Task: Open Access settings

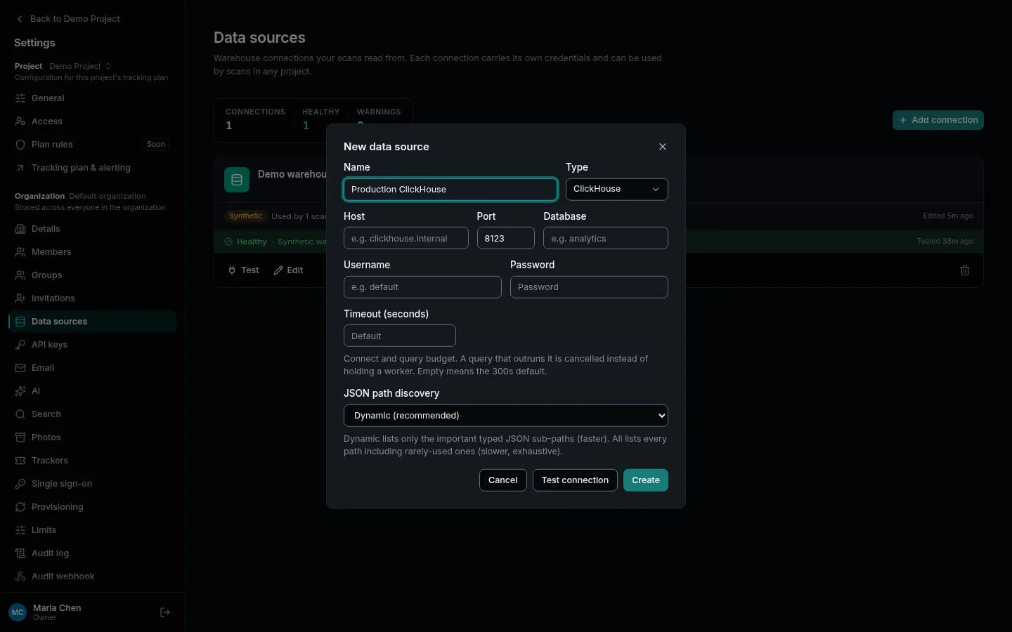Action: pos(92,121)
